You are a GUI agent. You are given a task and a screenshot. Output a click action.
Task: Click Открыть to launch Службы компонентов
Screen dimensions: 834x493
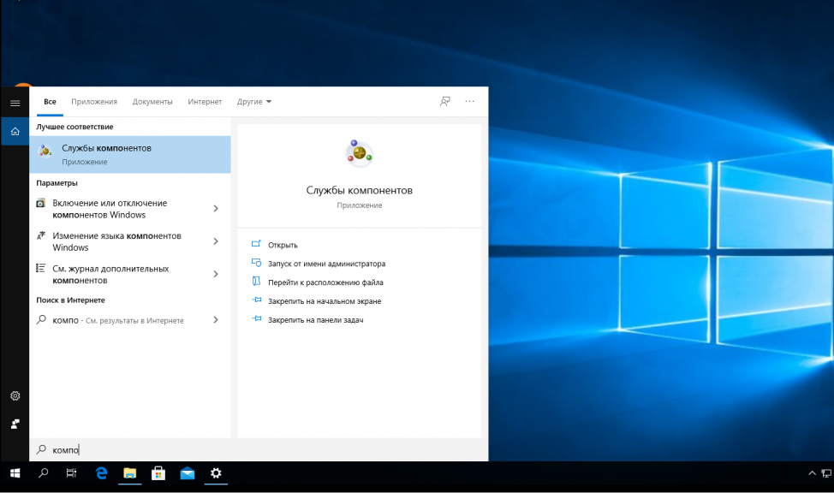pos(283,245)
